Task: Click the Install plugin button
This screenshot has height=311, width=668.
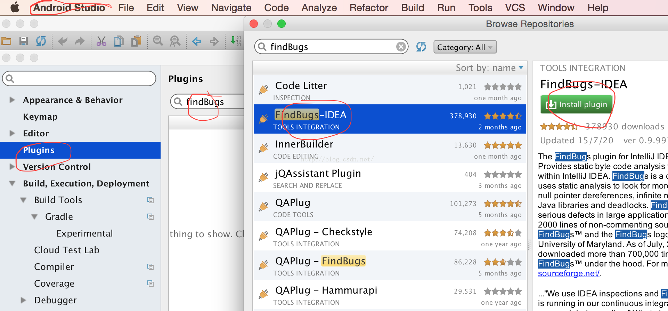Action: coord(577,104)
